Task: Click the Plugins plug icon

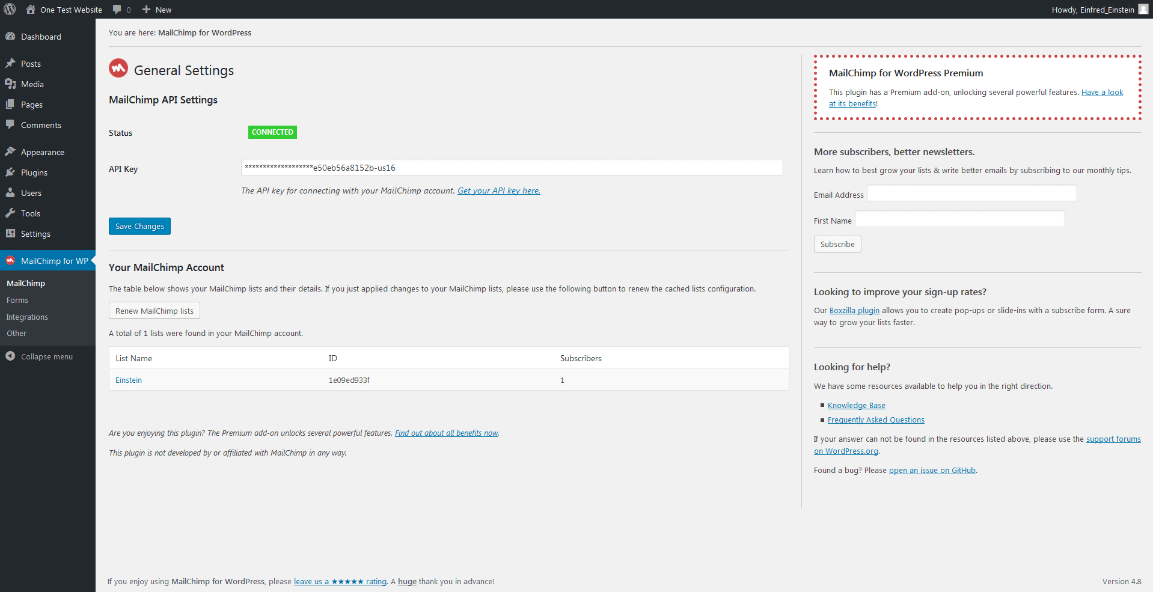Action: click(10, 172)
